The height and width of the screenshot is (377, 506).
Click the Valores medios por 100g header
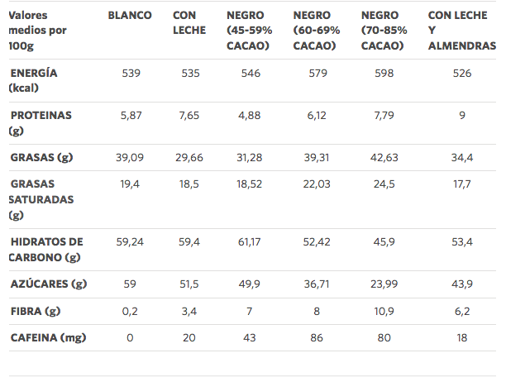point(37,31)
